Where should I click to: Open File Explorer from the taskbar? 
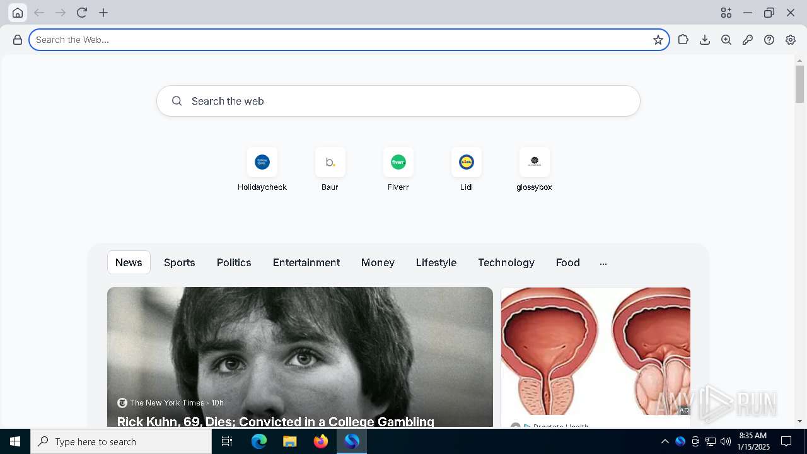290,441
